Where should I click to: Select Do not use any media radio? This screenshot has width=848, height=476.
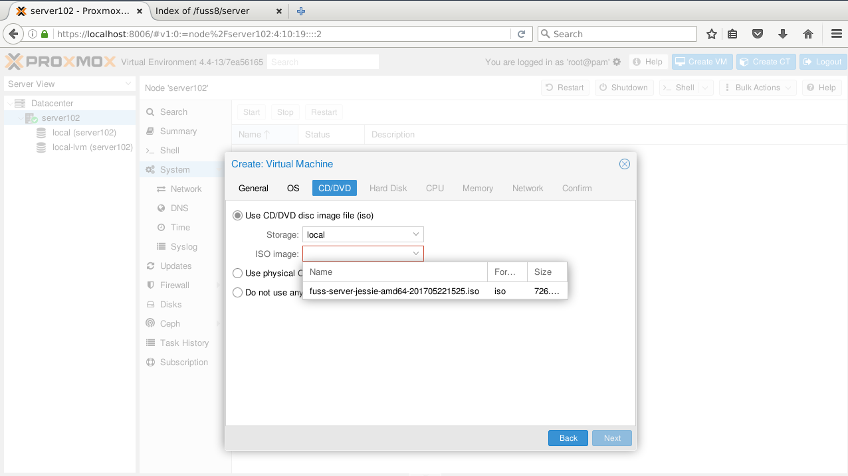pyautogui.click(x=237, y=292)
